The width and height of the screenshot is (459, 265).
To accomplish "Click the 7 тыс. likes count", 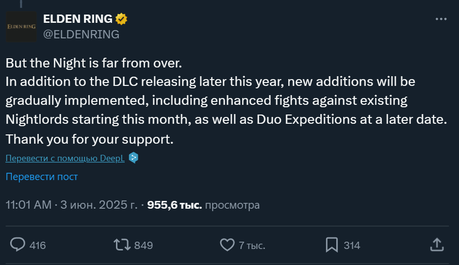I will pyautogui.click(x=251, y=245).
